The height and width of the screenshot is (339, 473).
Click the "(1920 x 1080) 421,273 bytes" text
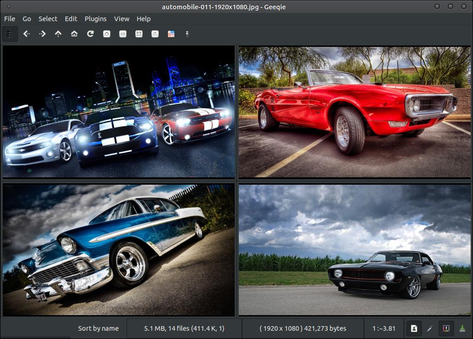303,328
